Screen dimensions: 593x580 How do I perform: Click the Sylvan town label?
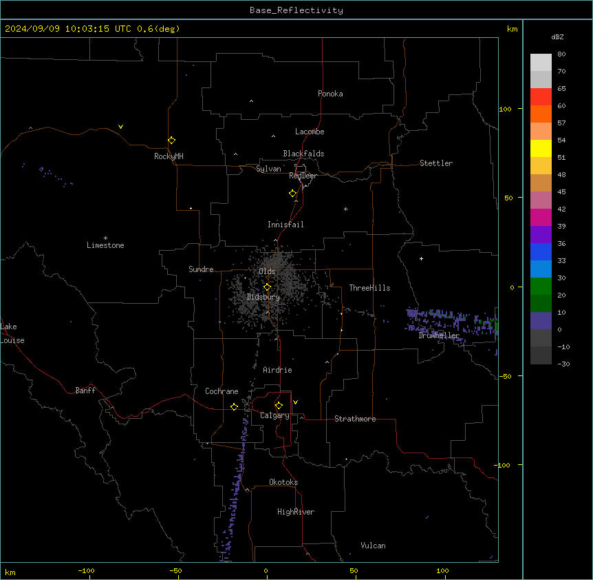click(x=268, y=169)
